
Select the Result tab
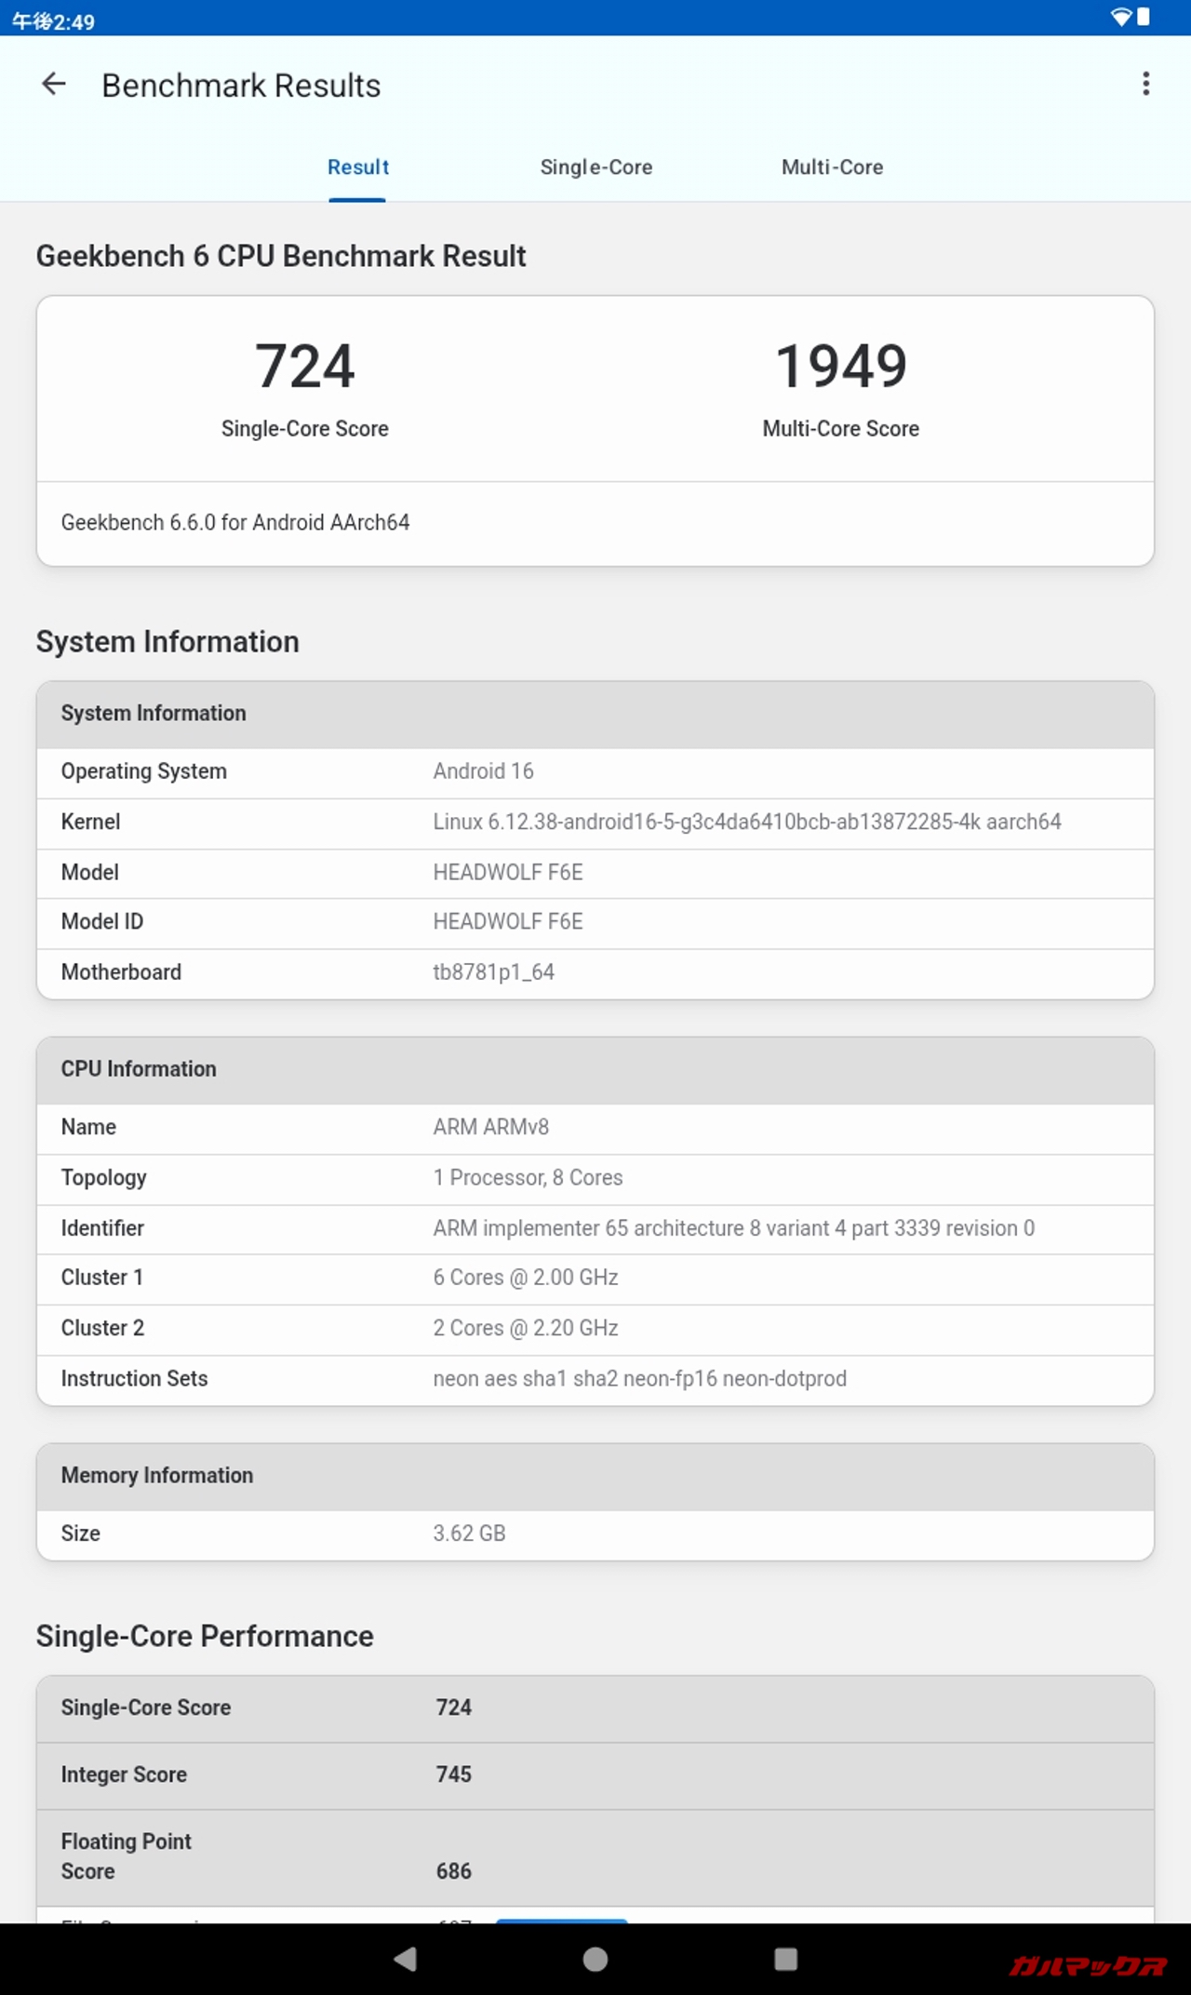pyautogui.click(x=357, y=167)
